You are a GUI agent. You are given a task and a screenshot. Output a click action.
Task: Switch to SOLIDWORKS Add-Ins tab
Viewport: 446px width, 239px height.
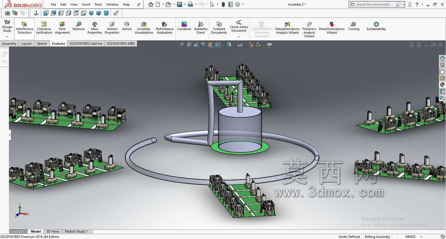coord(86,44)
